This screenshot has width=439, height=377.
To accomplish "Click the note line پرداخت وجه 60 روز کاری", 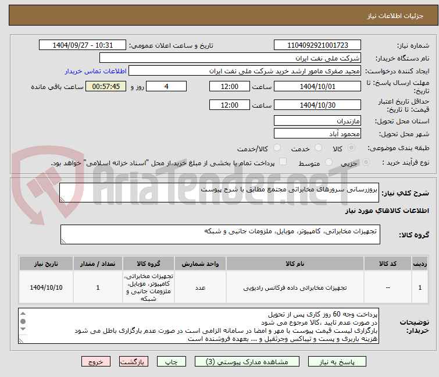I will [323, 314].
